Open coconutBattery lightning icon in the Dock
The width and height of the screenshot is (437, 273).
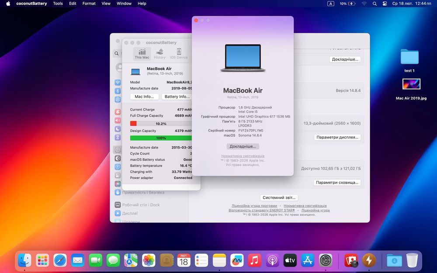click(369, 260)
